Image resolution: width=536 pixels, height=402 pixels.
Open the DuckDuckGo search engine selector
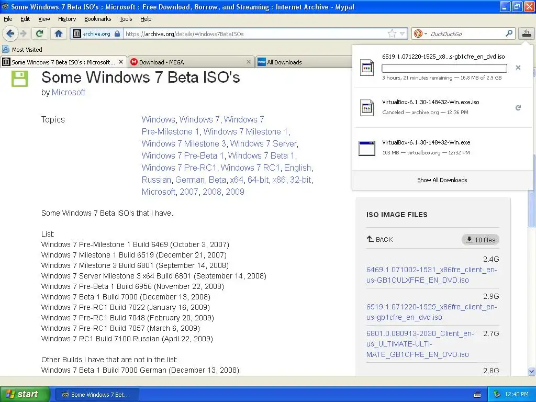420,33
